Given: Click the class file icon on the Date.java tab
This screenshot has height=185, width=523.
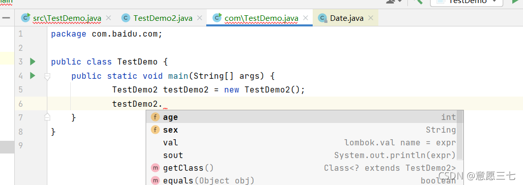Looking at the screenshot, I should pyautogui.click(x=322, y=18).
